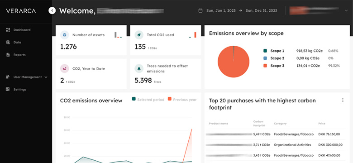Go to Data in the sidebar
The image size is (353, 163).
(x=17, y=42)
